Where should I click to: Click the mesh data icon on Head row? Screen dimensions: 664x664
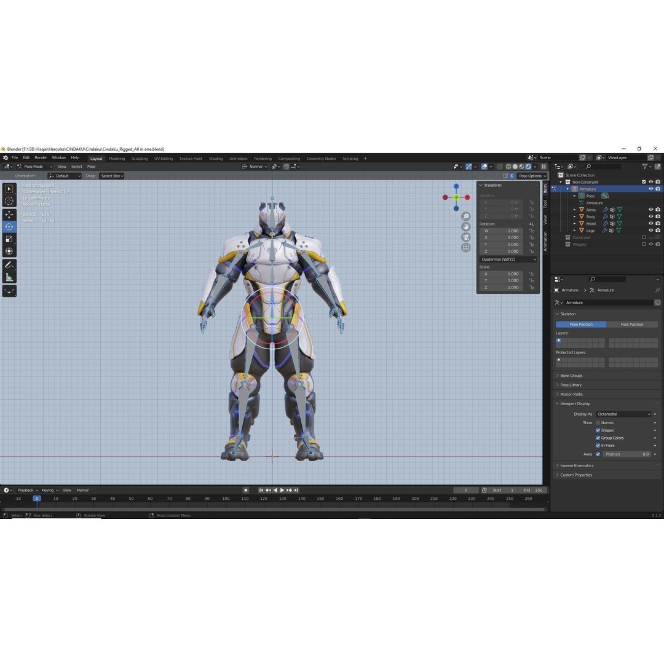(x=619, y=224)
